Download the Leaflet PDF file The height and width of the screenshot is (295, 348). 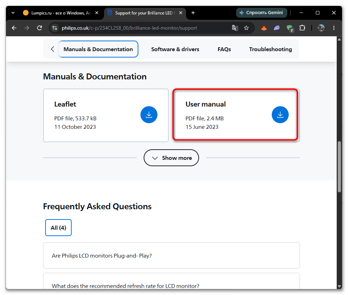pos(149,115)
